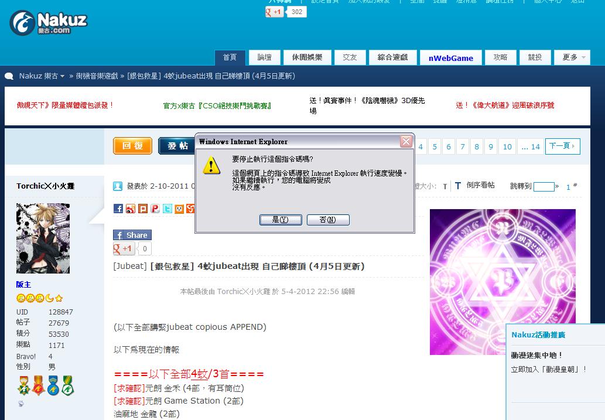
Task: Share post via Twitter icon
Action: pyautogui.click(x=168, y=209)
